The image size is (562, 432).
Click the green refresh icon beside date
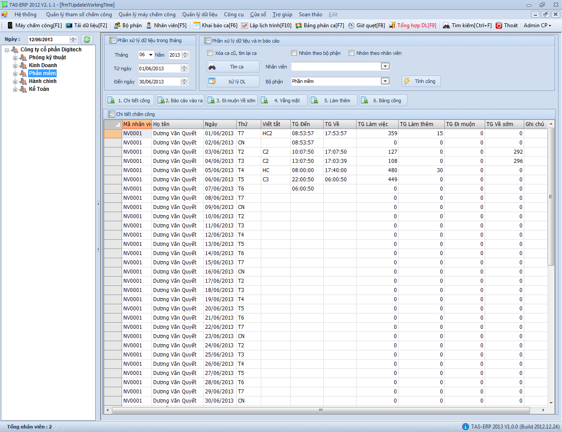[x=87, y=40]
